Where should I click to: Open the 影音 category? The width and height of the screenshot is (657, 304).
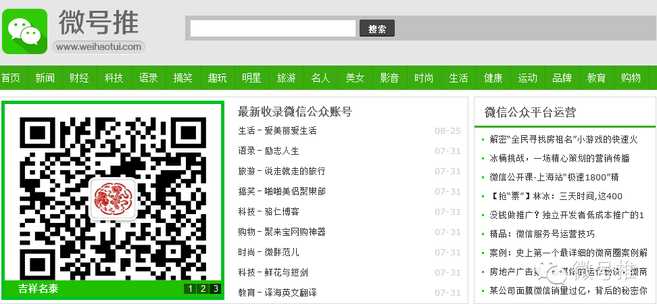point(389,78)
